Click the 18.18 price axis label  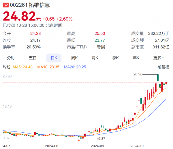tap(7, 106)
